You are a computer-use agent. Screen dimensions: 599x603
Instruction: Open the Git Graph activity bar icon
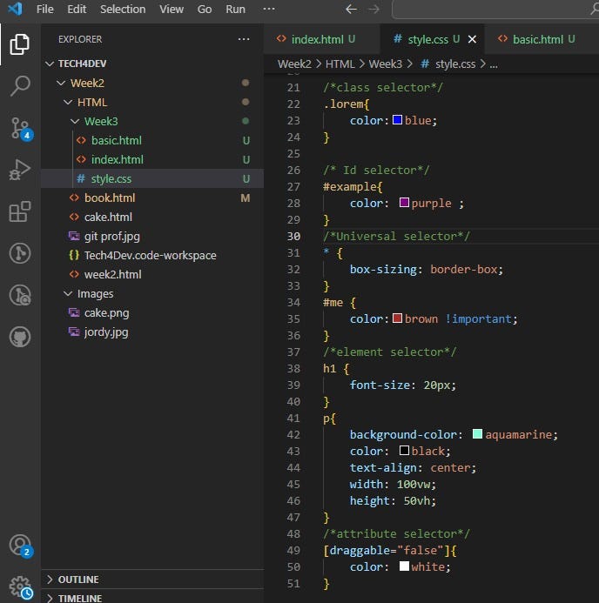20,253
